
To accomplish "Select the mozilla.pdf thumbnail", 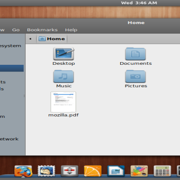I will point(63,102).
